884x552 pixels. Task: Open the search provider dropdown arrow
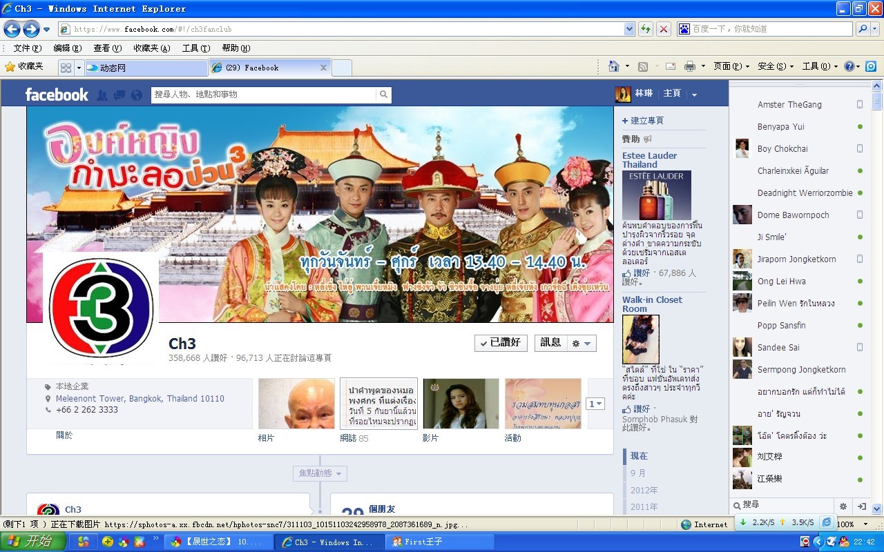(x=876, y=29)
